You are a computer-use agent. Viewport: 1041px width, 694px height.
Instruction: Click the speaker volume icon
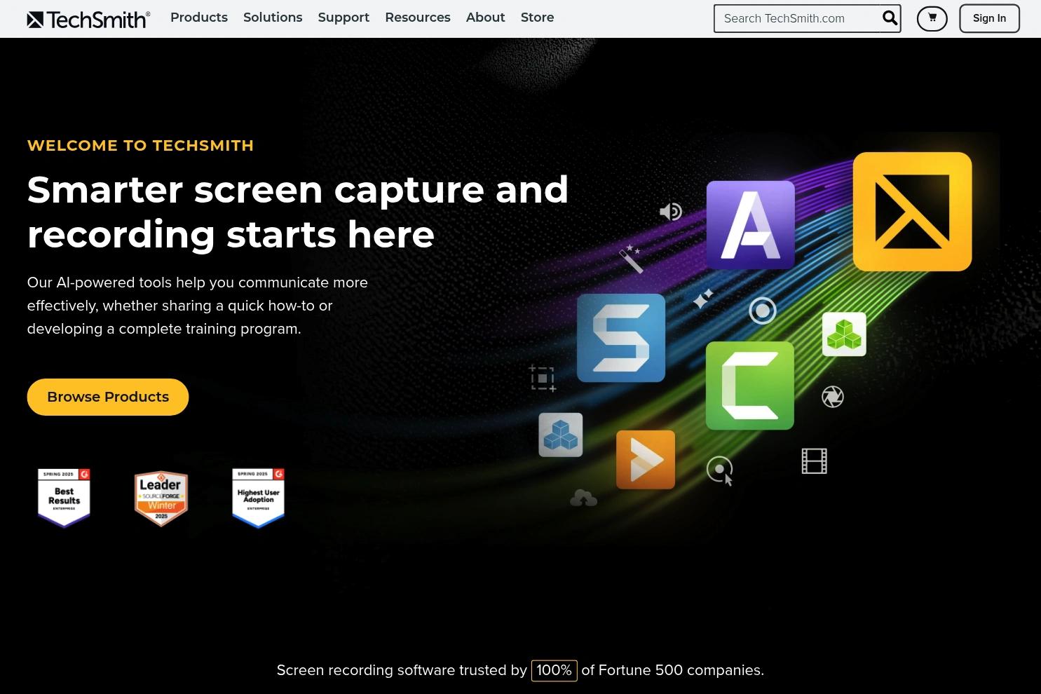coord(671,211)
